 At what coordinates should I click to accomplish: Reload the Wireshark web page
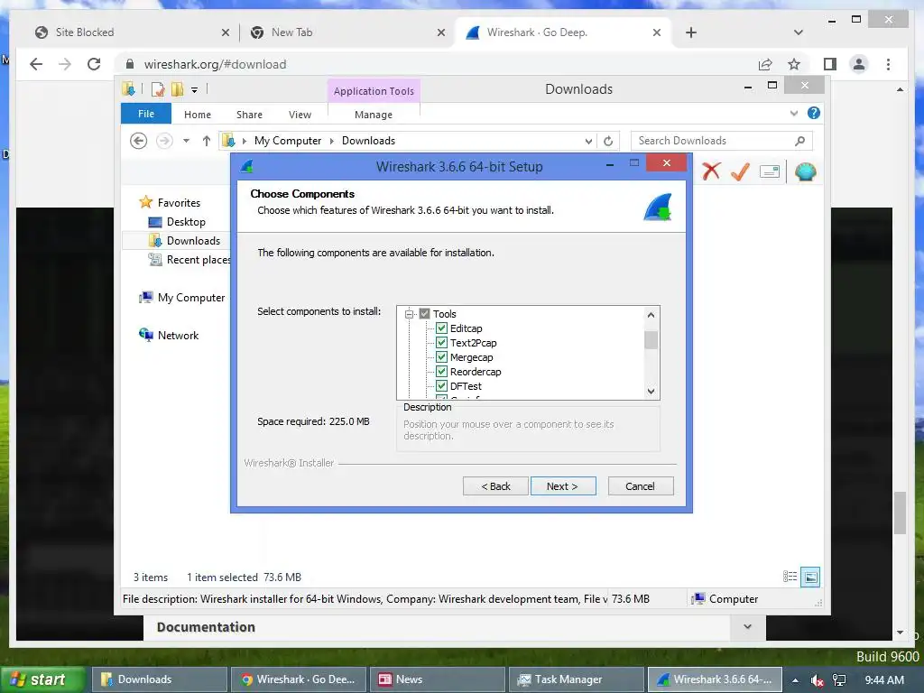coord(94,64)
